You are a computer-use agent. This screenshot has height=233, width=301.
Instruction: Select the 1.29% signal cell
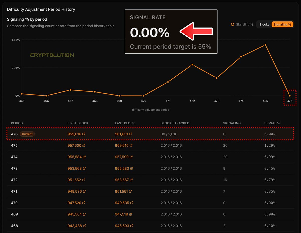click(270, 146)
